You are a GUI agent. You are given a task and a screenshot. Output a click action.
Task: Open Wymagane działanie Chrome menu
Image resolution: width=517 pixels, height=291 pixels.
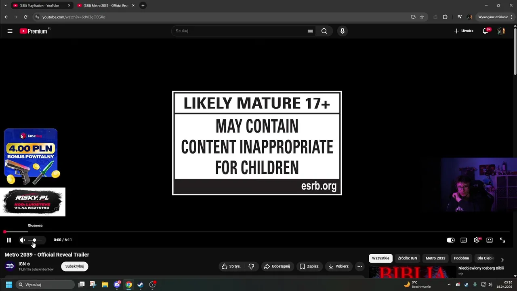pos(495,17)
